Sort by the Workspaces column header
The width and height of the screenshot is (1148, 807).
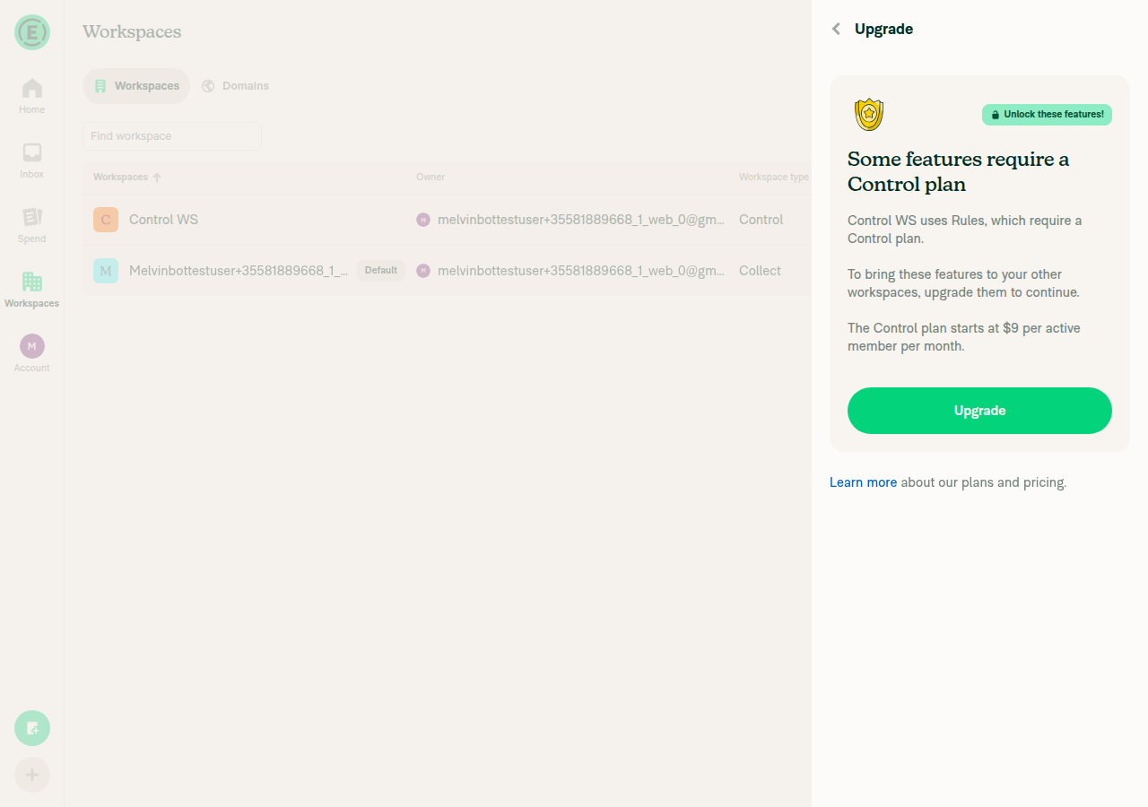(x=127, y=178)
